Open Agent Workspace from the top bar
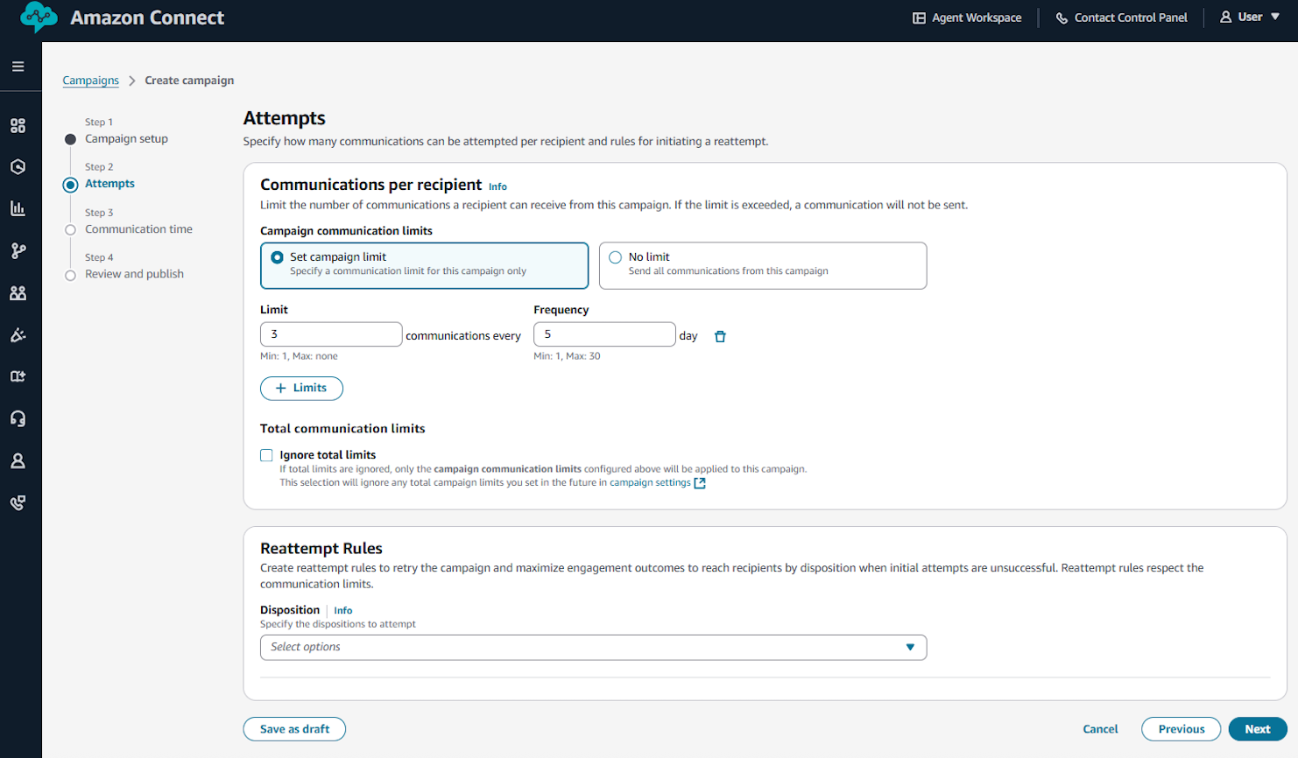 [967, 18]
